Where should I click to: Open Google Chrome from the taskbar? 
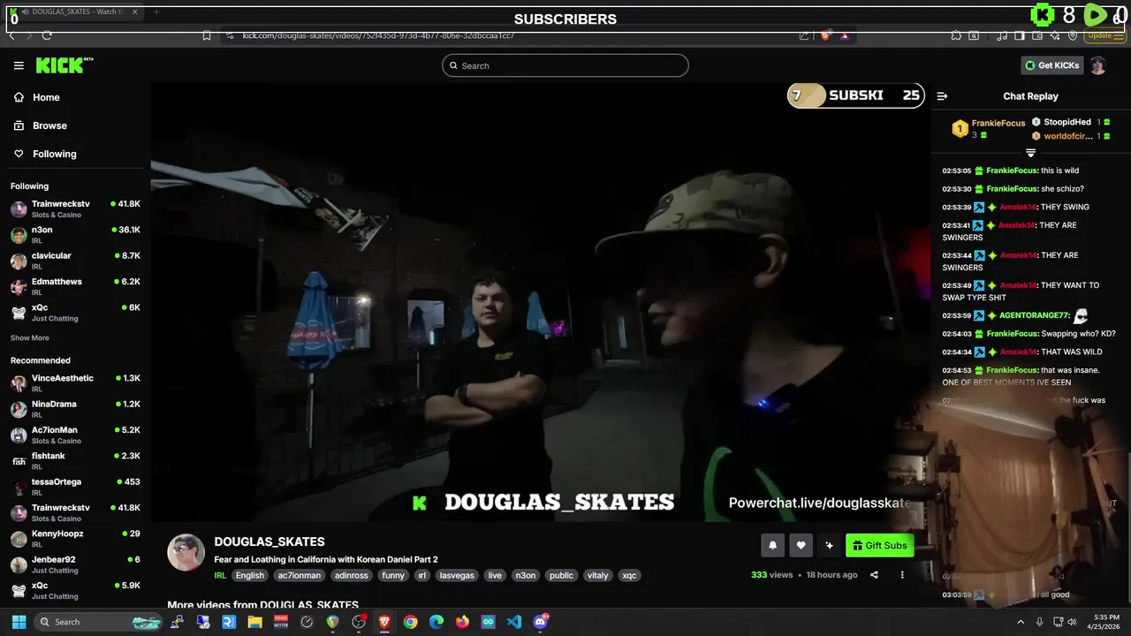410,622
